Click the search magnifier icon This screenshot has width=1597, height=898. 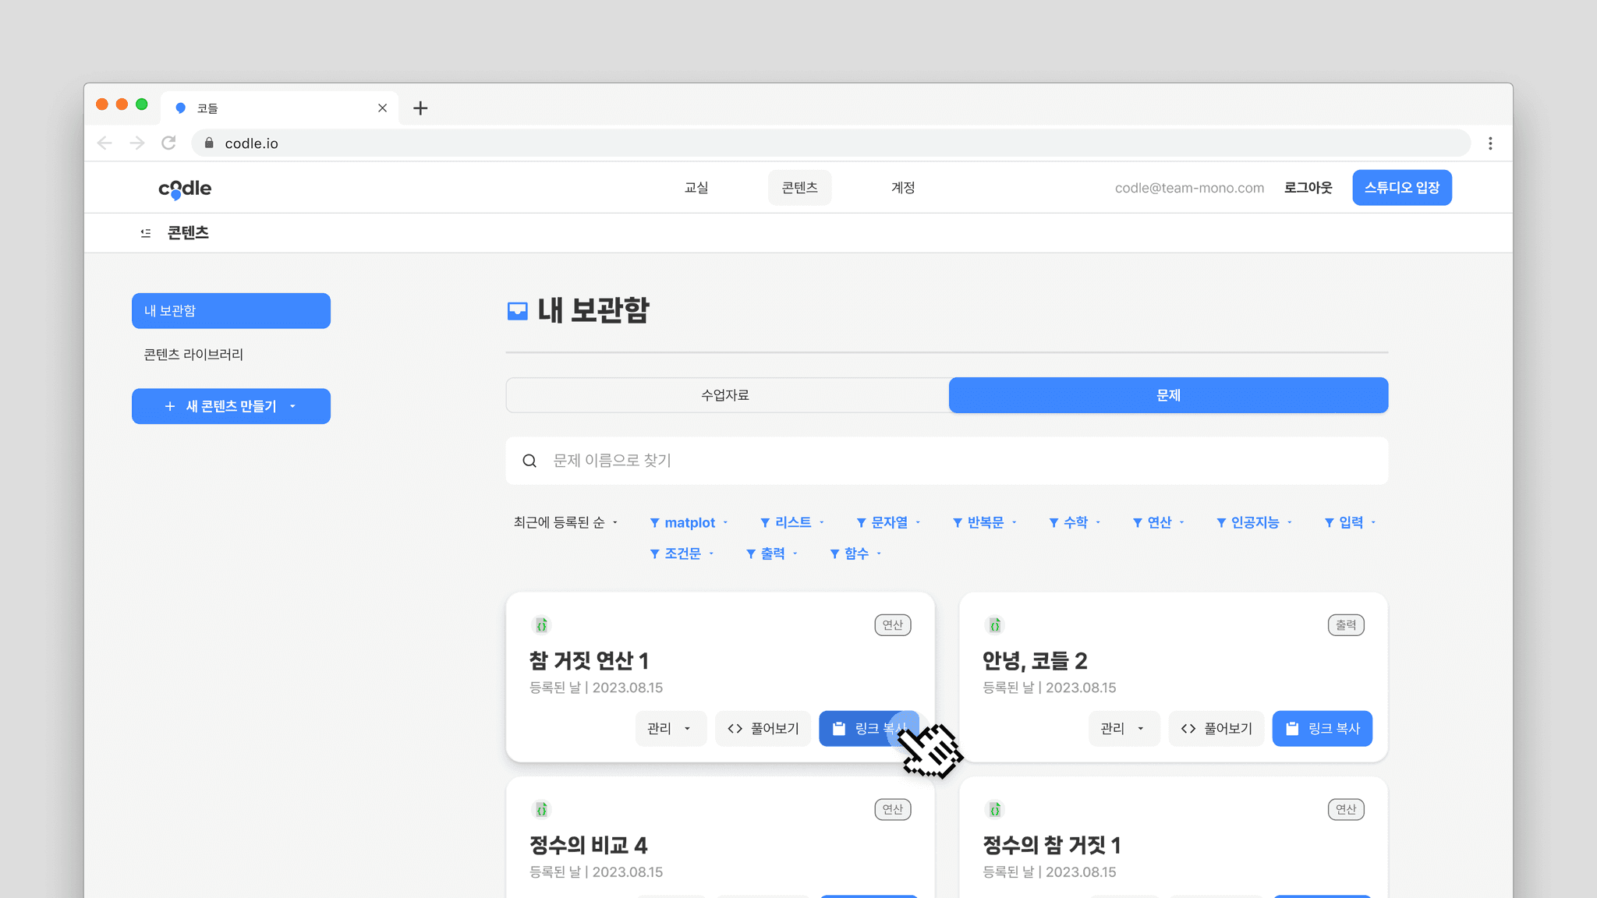(530, 460)
